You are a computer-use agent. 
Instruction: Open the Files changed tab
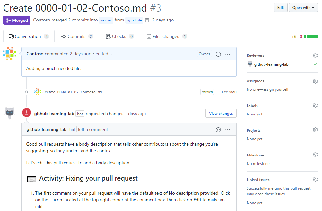coord(166,36)
